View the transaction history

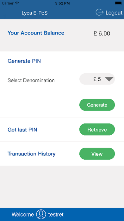(x=97, y=154)
